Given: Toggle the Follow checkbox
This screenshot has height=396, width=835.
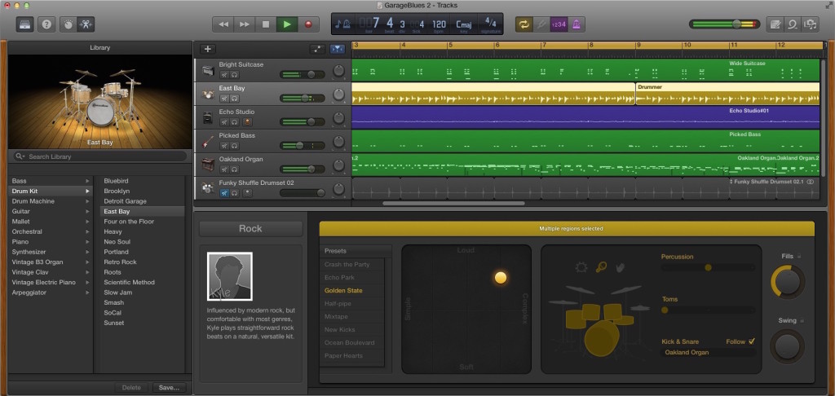Looking at the screenshot, I should pyautogui.click(x=751, y=341).
